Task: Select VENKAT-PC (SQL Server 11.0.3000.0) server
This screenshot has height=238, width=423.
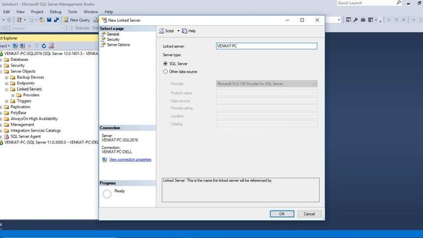Action: (x=52, y=143)
